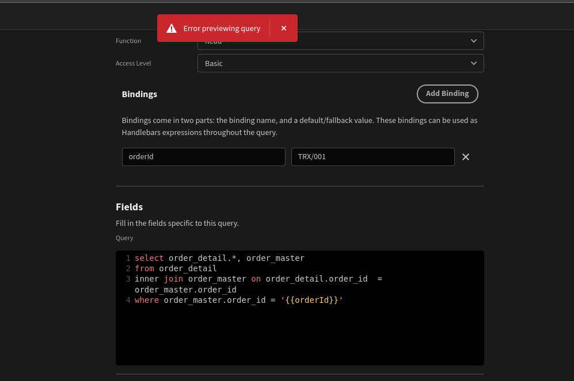Dismiss the Error previewing query banner
Viewport: 574px width, 381px height.
coord(283,28)
